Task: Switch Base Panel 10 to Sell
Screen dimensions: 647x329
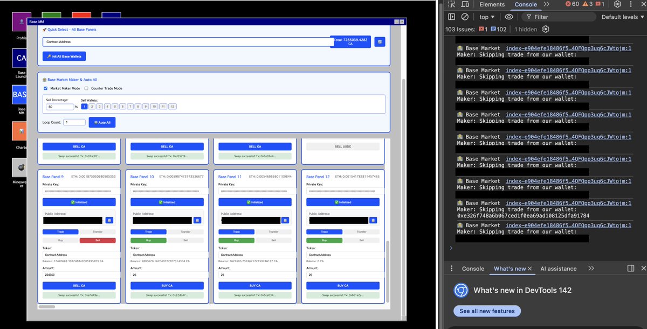Action: [x=185, y=240]
